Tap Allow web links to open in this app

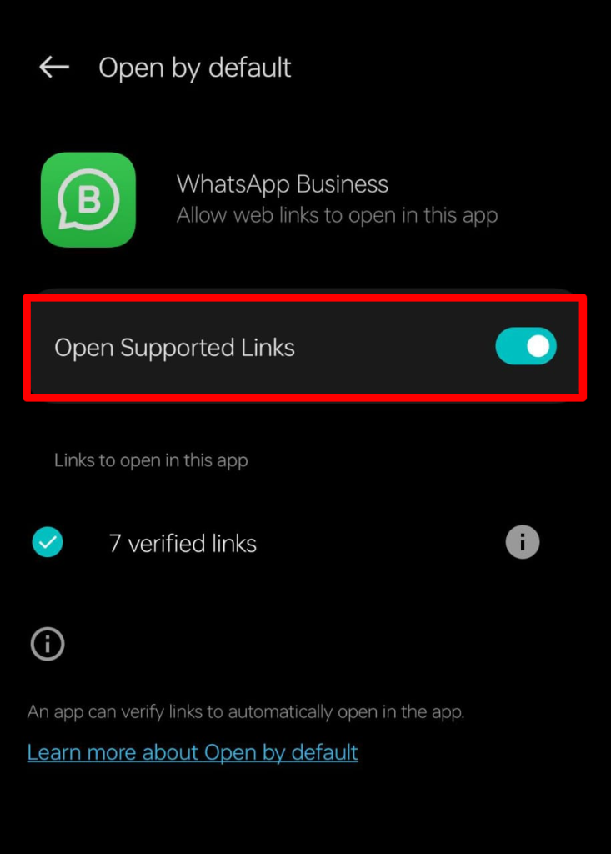(337, 216)
